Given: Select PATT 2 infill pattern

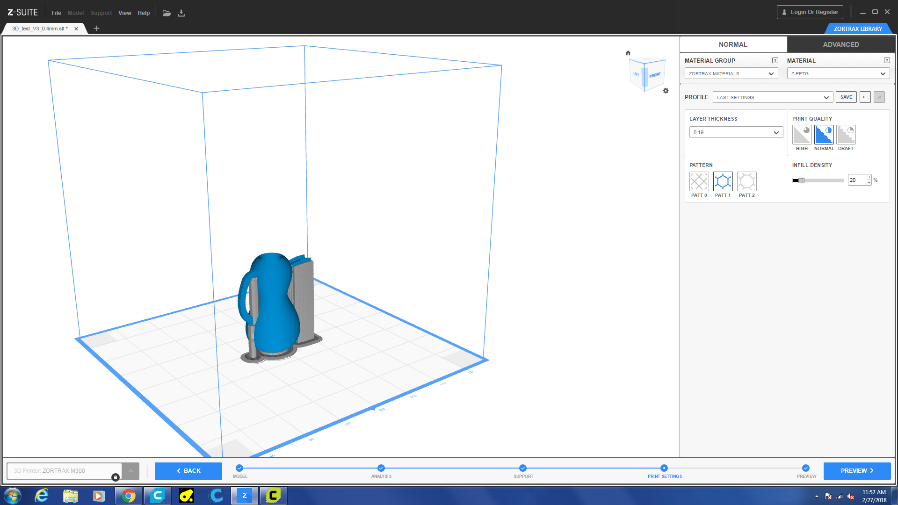Looking at the screenshot, I should coord(746,181).
